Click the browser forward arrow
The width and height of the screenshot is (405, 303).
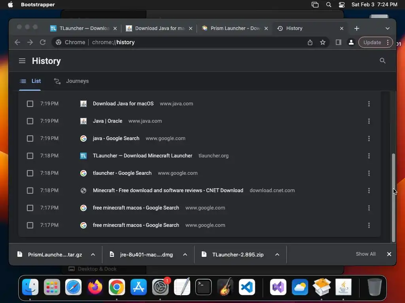pos(30,42)
